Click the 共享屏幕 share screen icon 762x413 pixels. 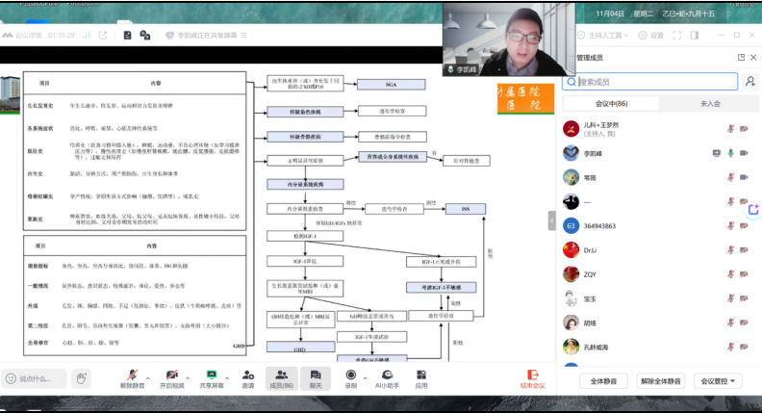point(212,374)
